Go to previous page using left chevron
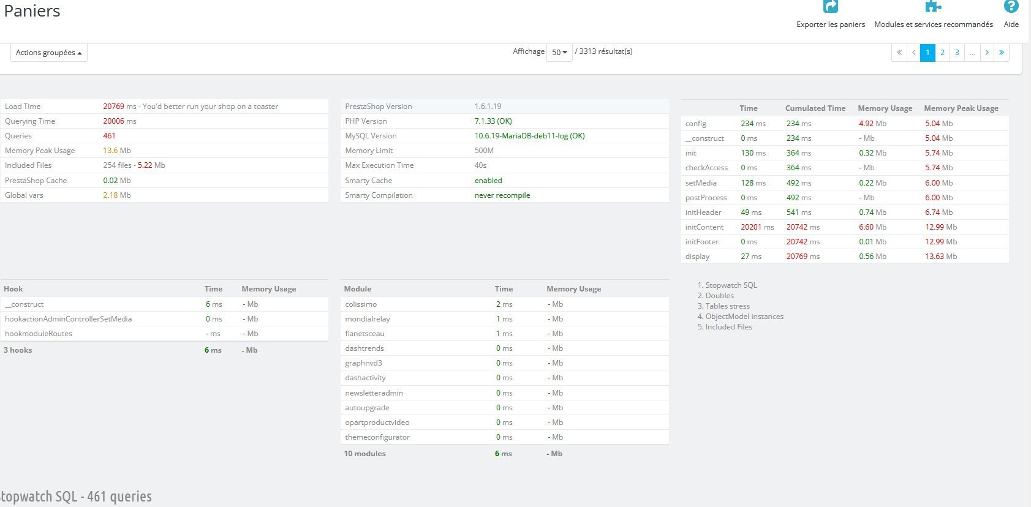The width and height of the screenshot is (1031, 507). [x=913, y=53]
